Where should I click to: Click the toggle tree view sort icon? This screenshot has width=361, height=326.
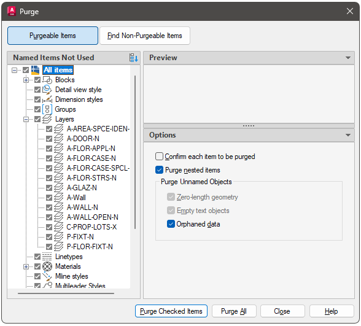pyautogui.click(x=134, y=58)
